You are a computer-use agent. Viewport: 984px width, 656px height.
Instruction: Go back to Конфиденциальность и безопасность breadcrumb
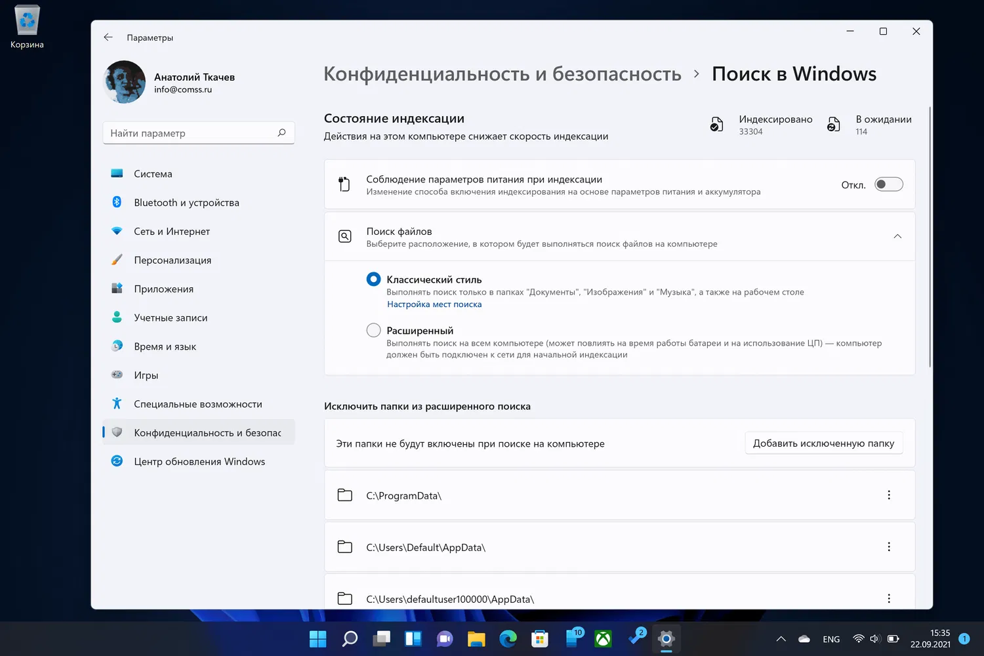pos(502,74)
